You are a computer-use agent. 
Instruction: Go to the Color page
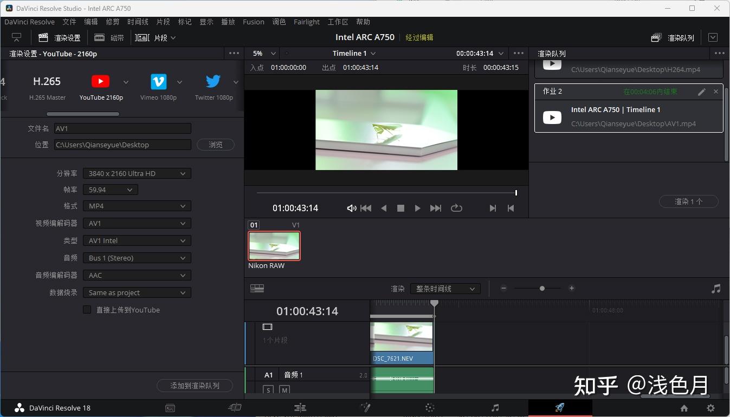(x=430, y=408)
